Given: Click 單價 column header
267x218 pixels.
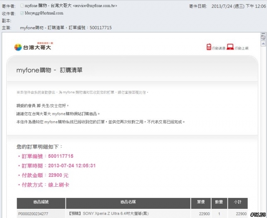Looking at the screenshot, I should coord(201,203).
